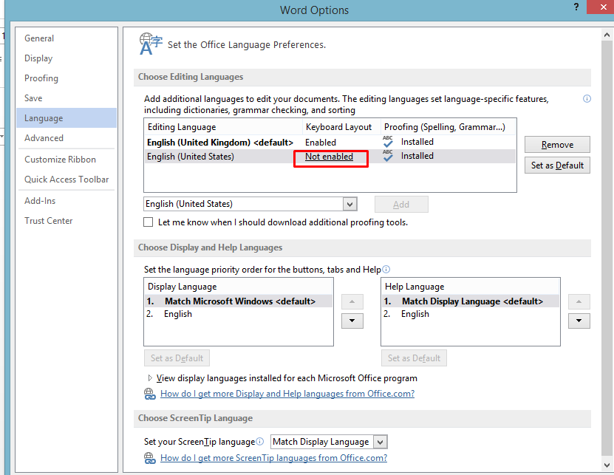
Task: Click globe icon beside ScreenTip languages link
Action: point(150,458)
